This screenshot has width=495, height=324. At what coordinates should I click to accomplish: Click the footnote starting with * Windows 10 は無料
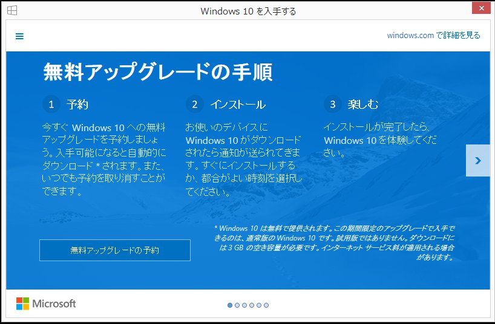335,242
